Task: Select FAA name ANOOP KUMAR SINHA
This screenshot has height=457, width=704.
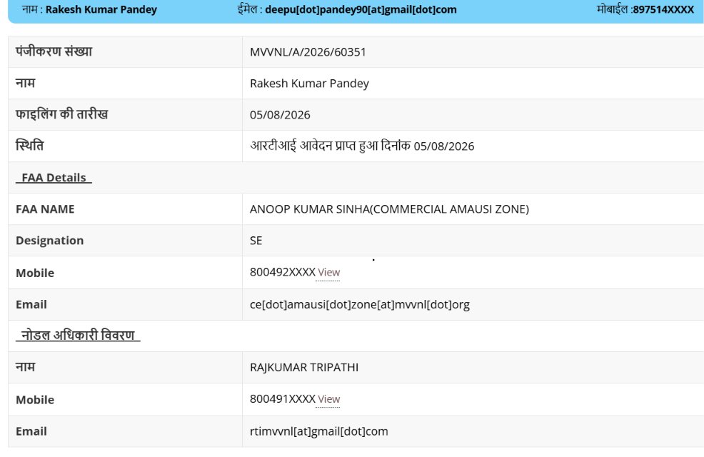Action: [x=310, y=209]
